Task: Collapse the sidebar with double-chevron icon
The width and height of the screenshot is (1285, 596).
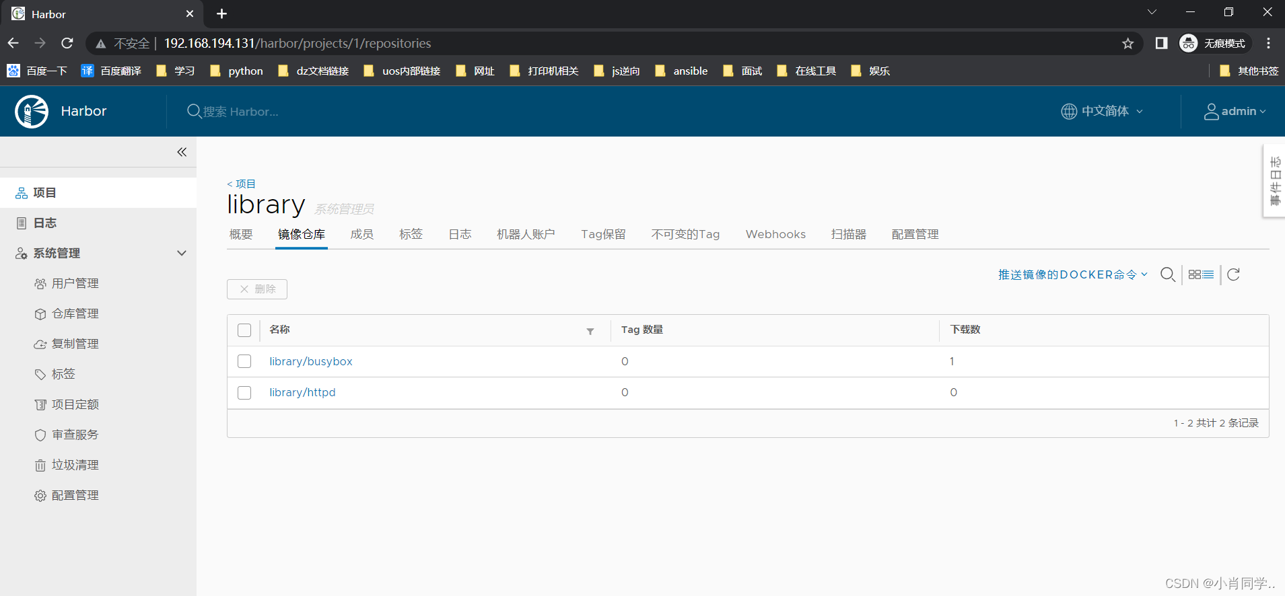Action: point(182,152)
